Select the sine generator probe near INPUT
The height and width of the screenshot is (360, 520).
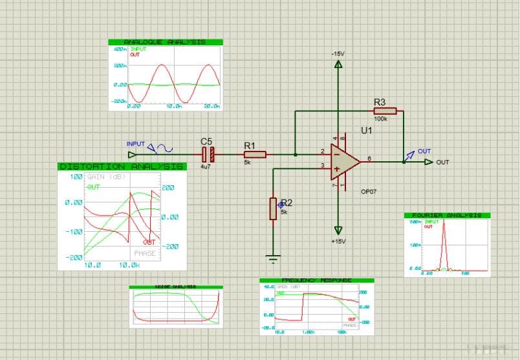click(x=160, y=148)
